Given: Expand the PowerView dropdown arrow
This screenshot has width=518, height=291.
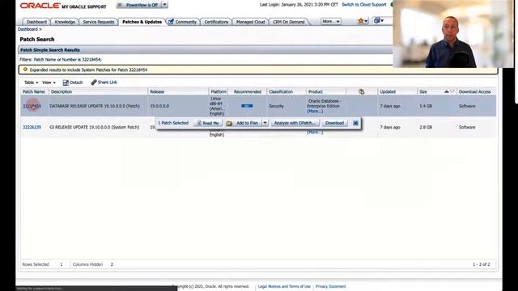Looking at the screenshot, I should (x=164, y=5).
